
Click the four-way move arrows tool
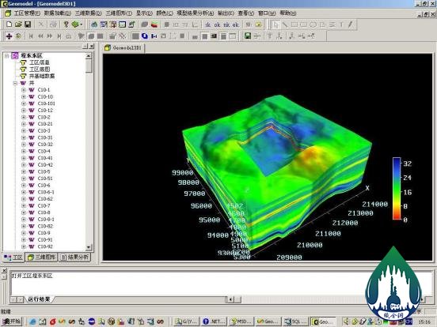coord(9,36)
